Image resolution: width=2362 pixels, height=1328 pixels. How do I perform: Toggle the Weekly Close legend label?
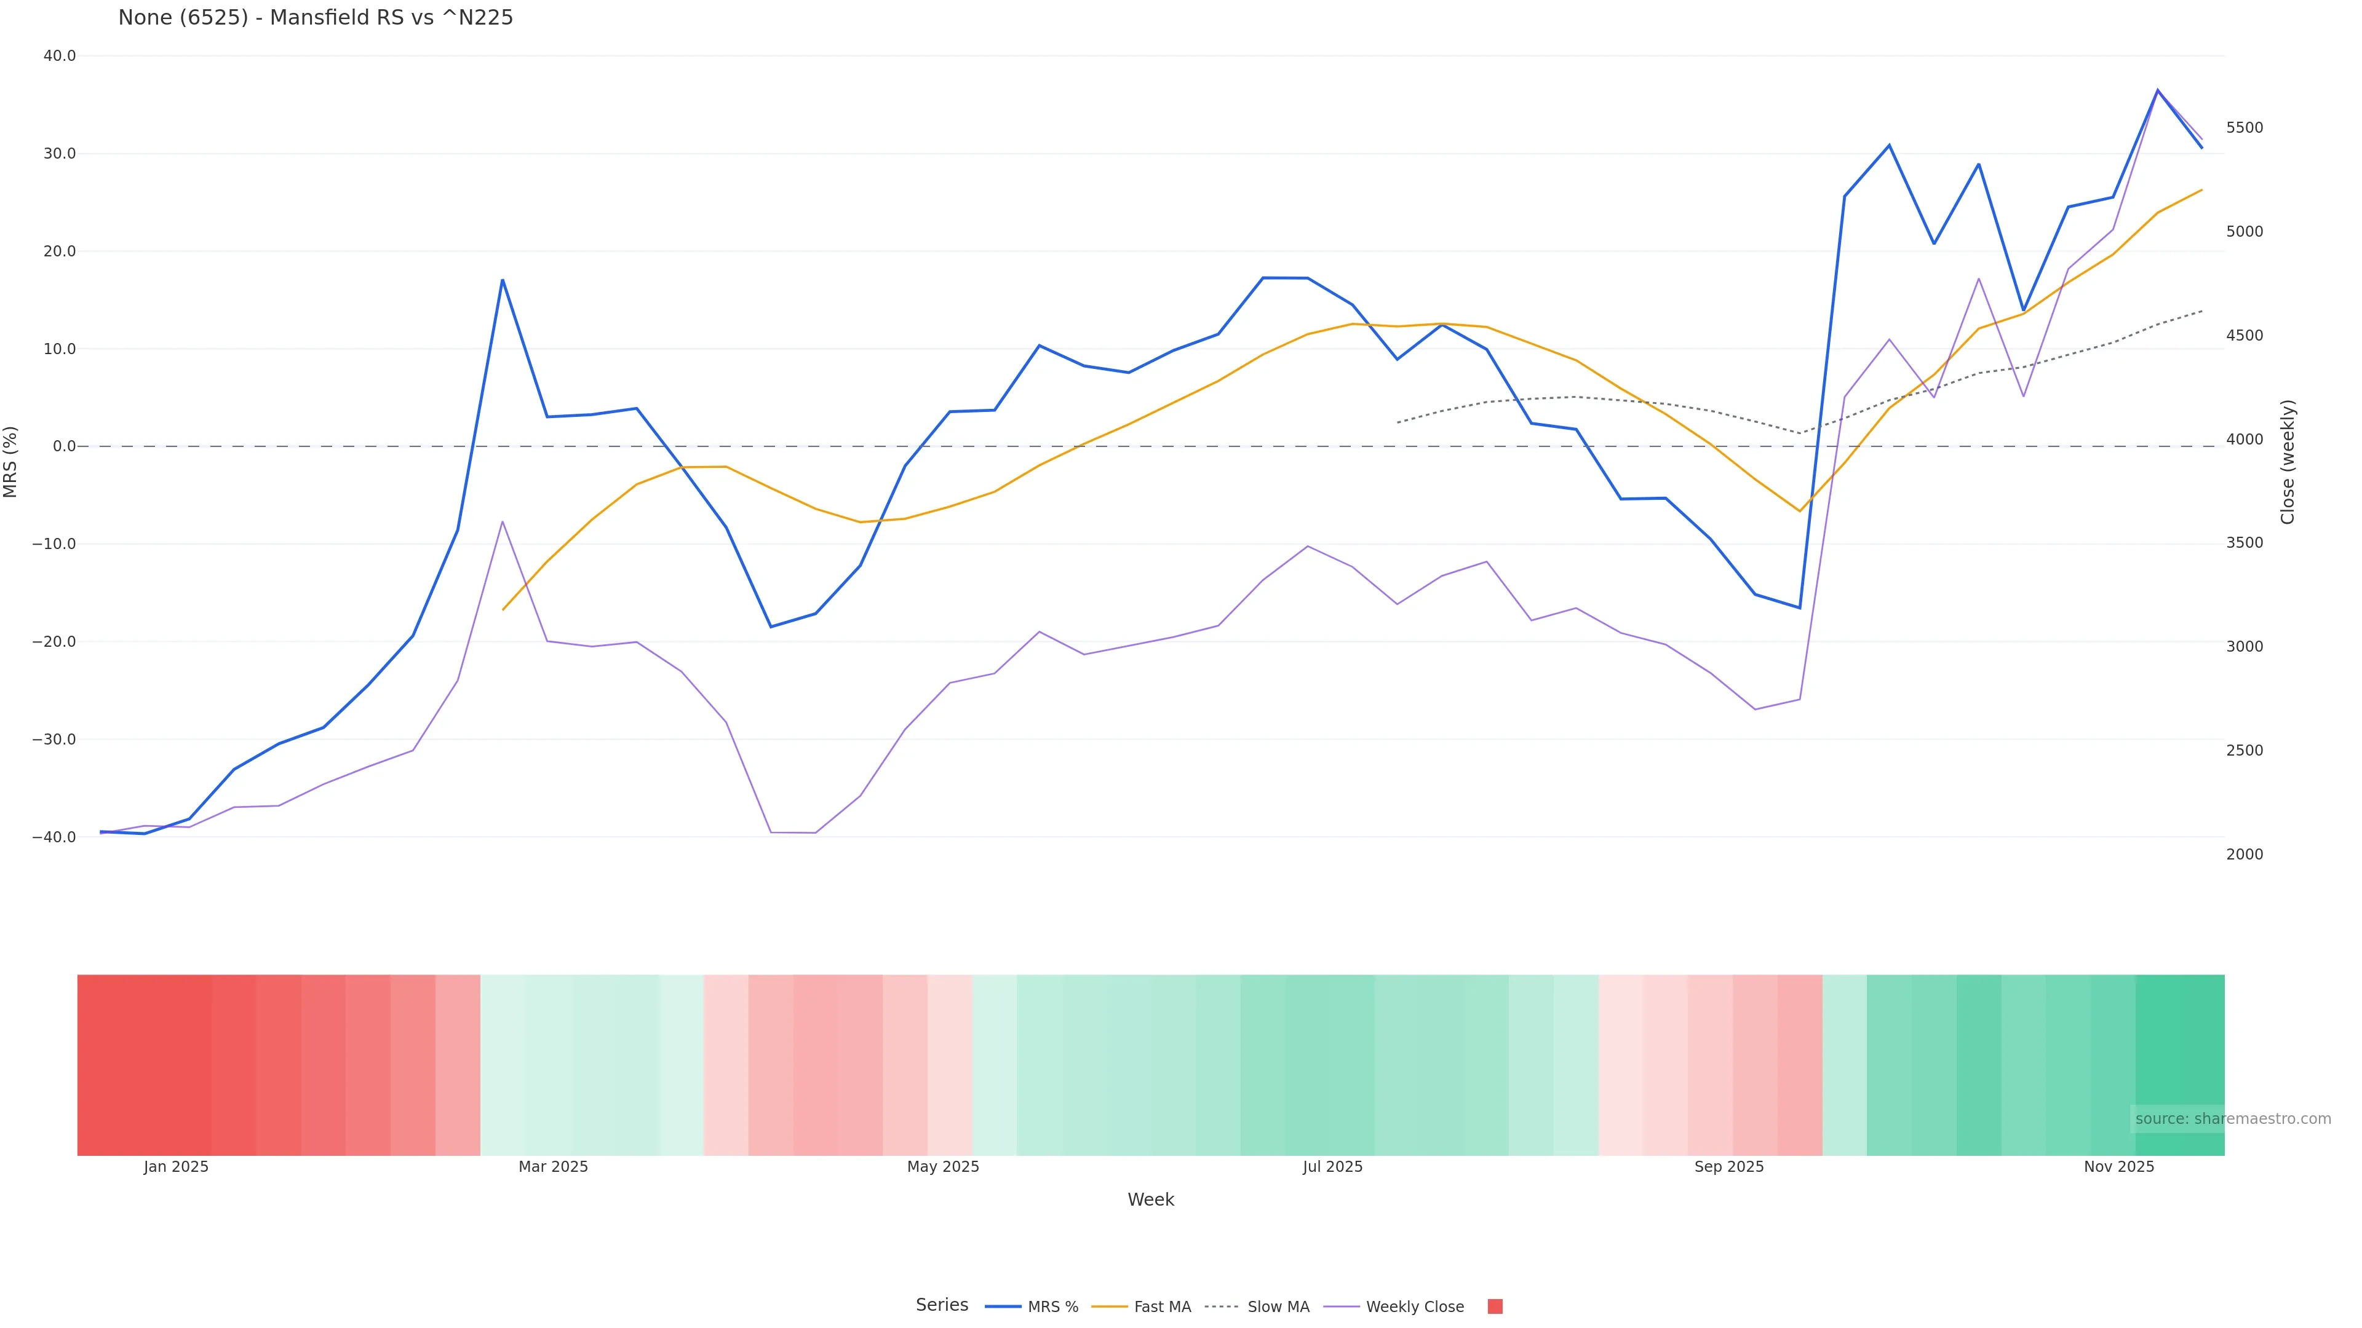tap(1415, 1307)
